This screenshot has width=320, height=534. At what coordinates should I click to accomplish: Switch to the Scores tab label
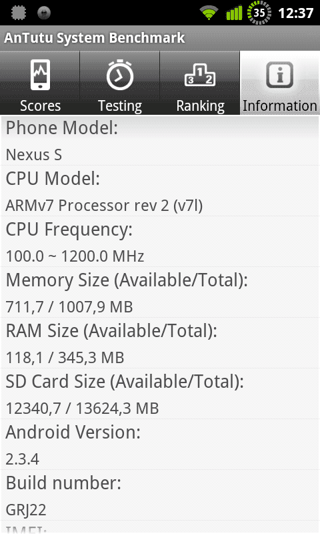coord(40,105)
